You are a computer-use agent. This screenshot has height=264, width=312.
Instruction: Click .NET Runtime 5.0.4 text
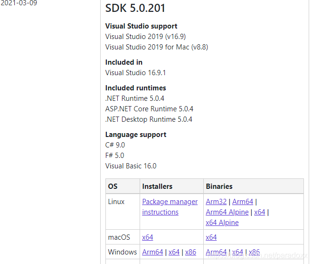(x=135, y=98)
